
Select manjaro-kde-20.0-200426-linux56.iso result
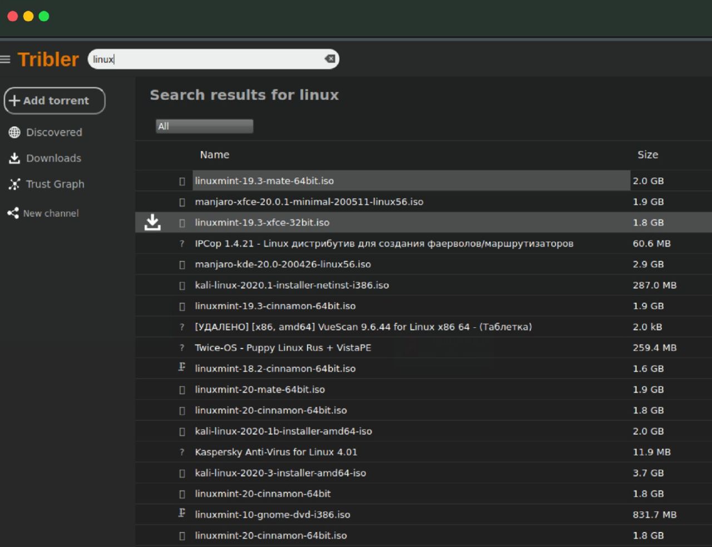283,264
